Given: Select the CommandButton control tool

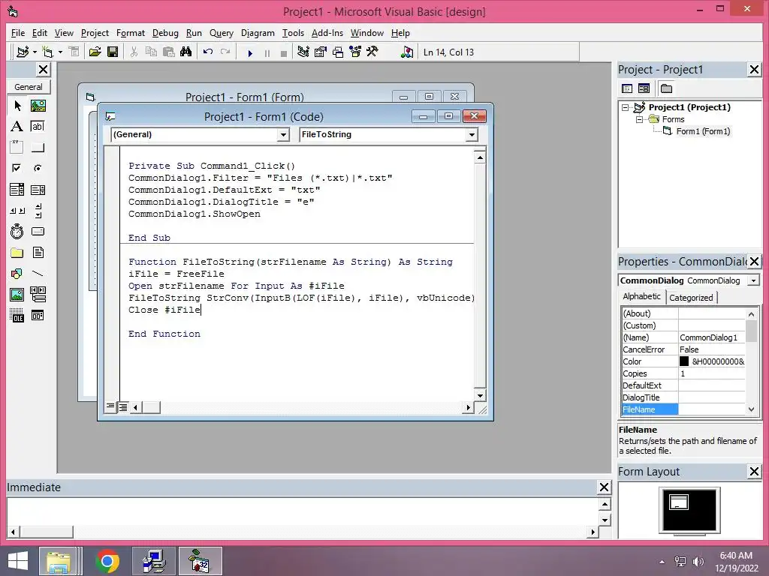Looking at the screenshot, I should (x=38, y=148).
